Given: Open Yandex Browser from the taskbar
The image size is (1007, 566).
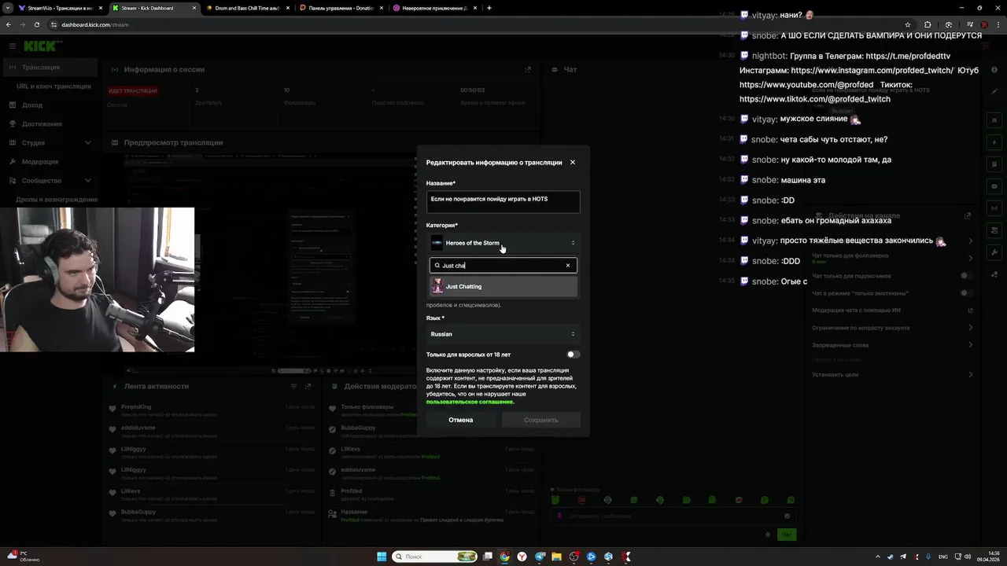Looking at the screenshot, I should click(x=522, y=557).
